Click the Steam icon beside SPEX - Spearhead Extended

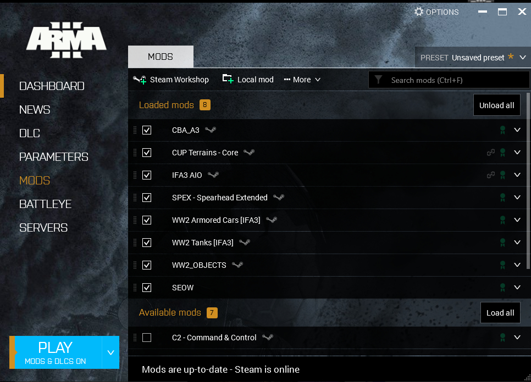pyautogui.click(x=279, y=198)
